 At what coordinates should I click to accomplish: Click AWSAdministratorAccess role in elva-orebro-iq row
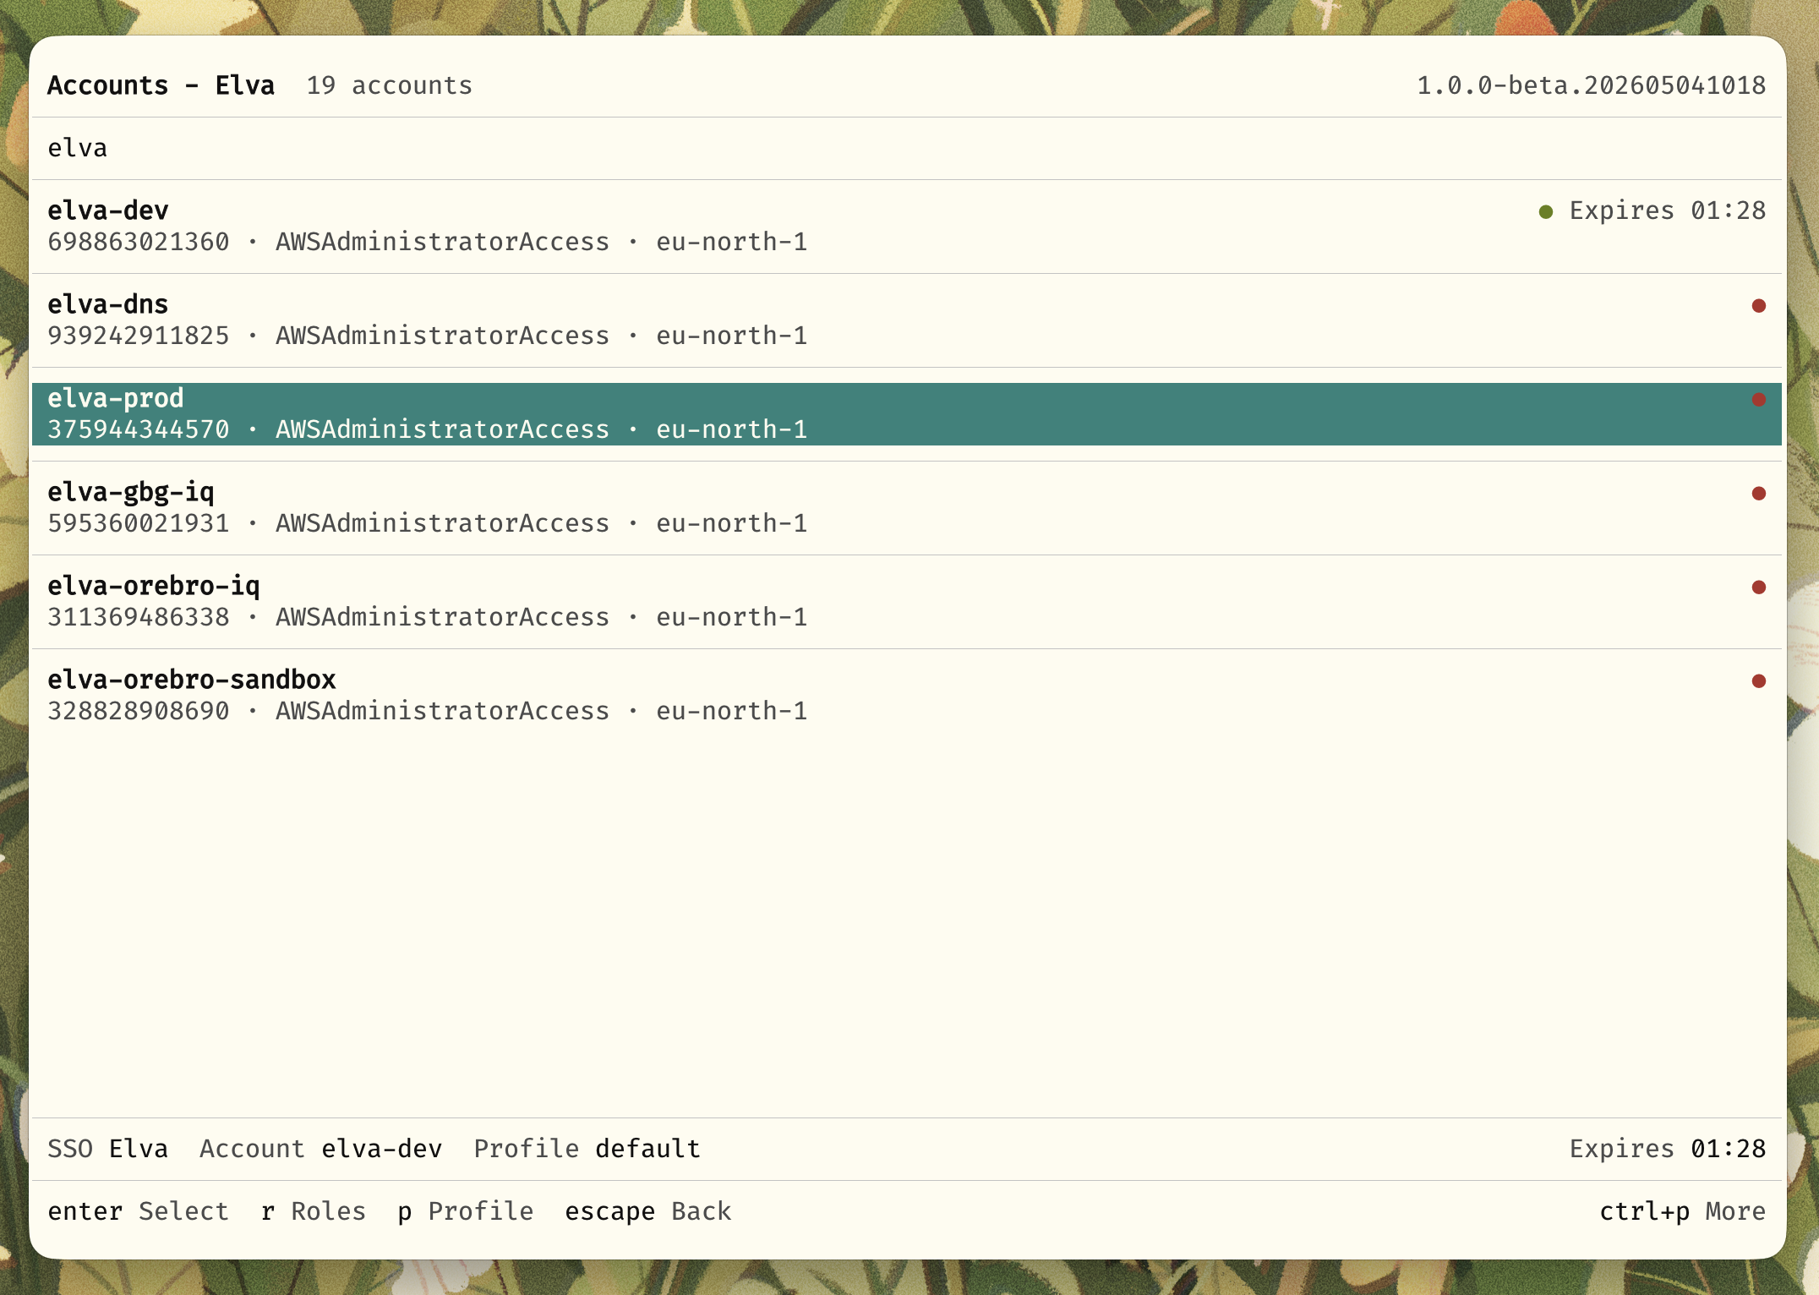[x=443, y=617]
